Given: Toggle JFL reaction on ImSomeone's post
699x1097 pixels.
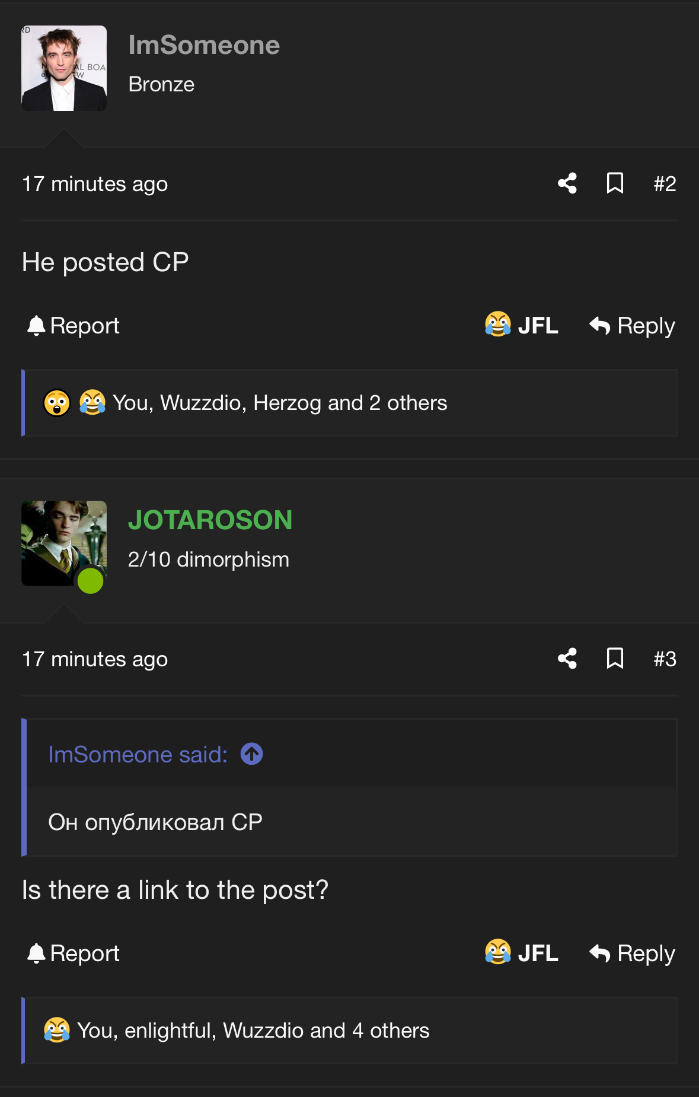Looking at the screenshot, I should [522, 325].
